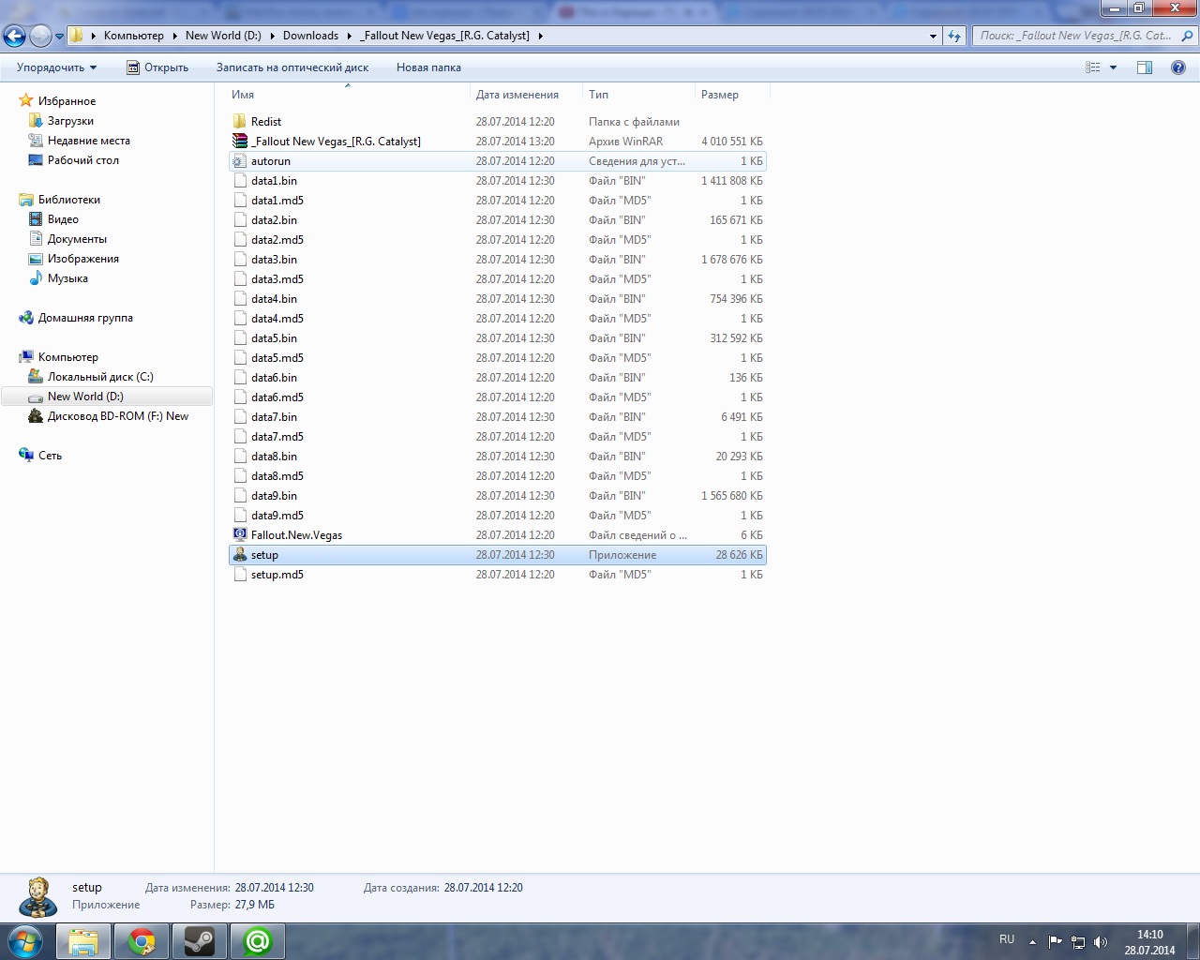Click the data1.bin file icon
This screenshot has height=960, width=1200.
point(239,181)
